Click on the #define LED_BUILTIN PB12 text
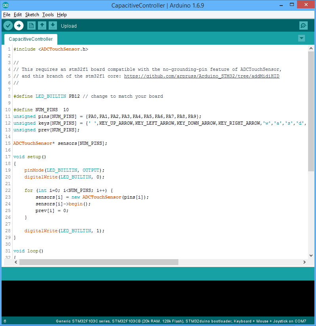 tap(47, 96)
